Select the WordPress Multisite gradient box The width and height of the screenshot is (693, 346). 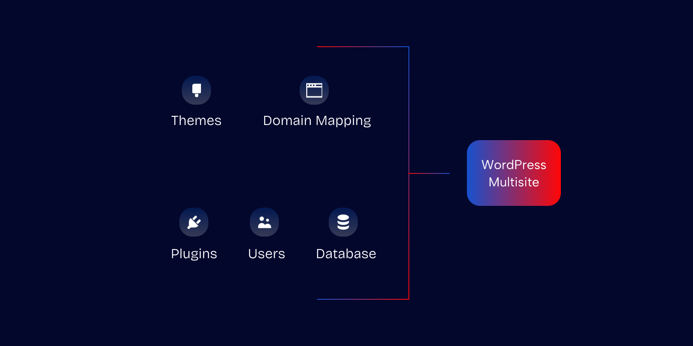tap(514, 173)
